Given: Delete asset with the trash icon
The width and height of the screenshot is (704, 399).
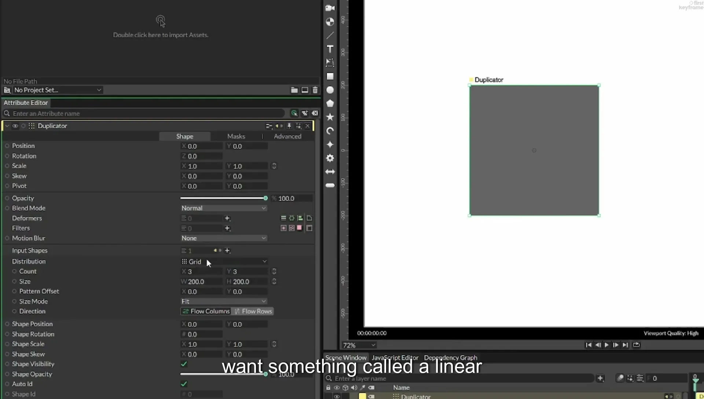Looking at the screenshot, I should tap(315, 90).
